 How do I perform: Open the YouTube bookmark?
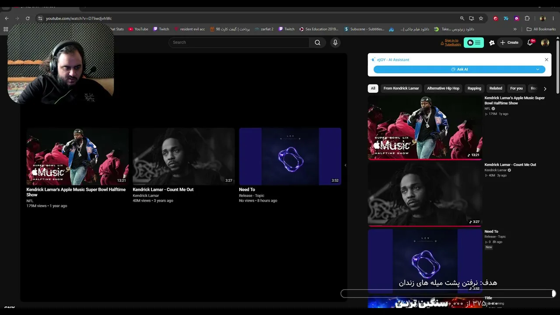click(138, 29)
